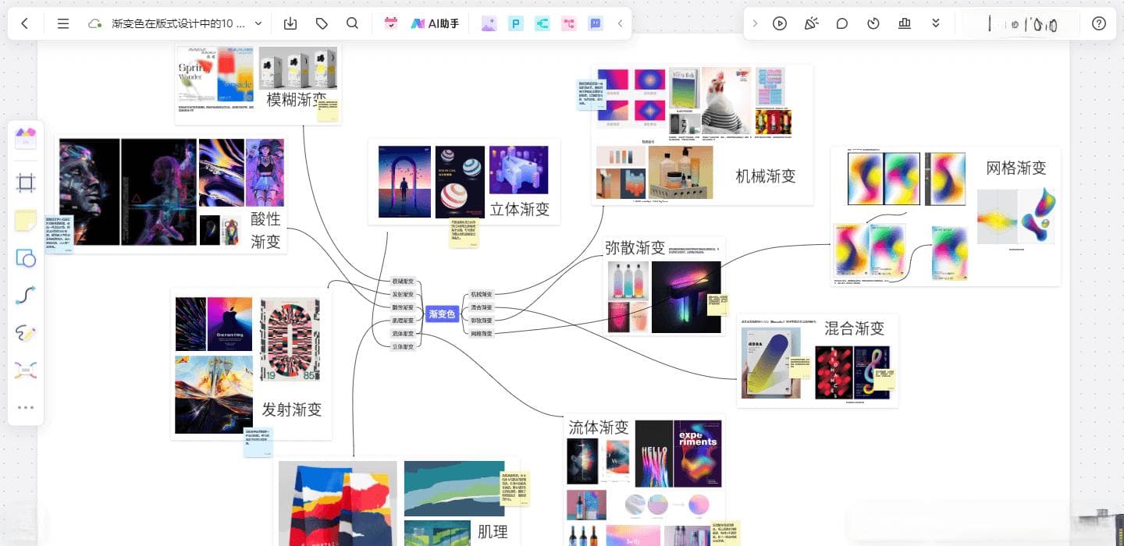Expand the file title dropdown arrow

click(258, 23)
